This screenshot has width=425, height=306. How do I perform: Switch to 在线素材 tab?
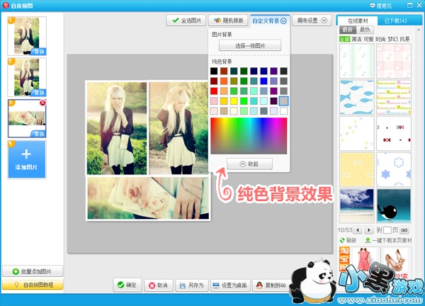point(358,21)
